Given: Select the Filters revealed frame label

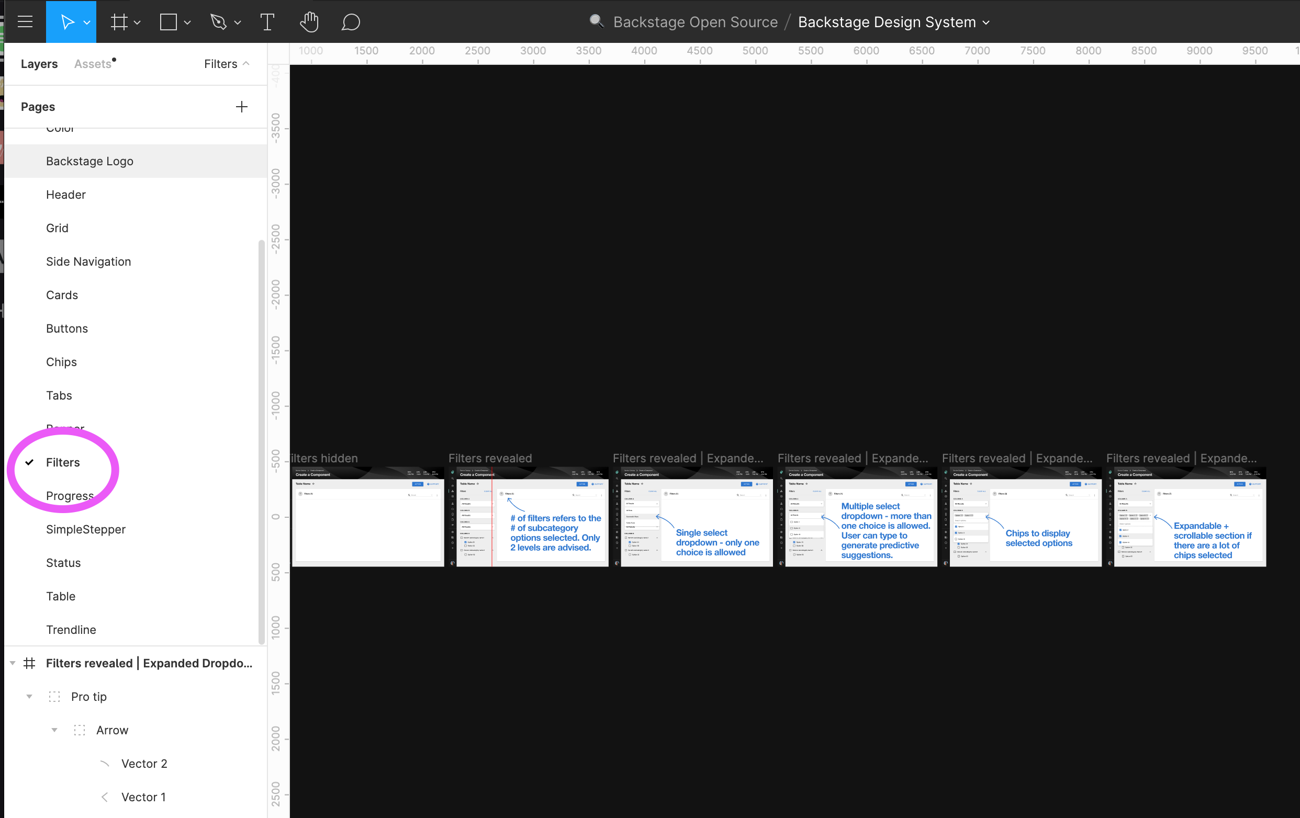Looking at the screenshot, I should point(490,458).
